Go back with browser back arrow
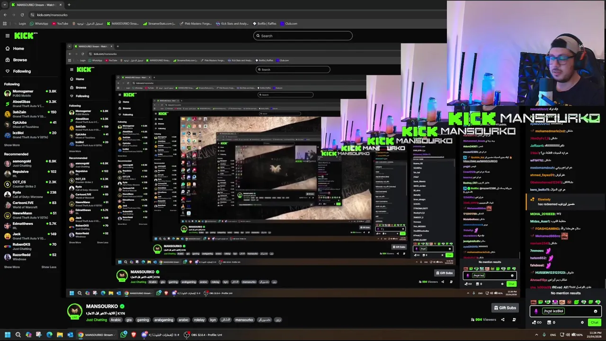The height and width of the screenshot is (341, 606). coord(5,15)
